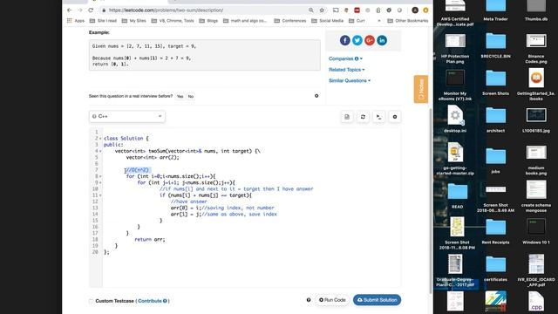The image size is (558, 314).
Task: Collapse code fold arrow on line 2
Action: pos(100,139)
